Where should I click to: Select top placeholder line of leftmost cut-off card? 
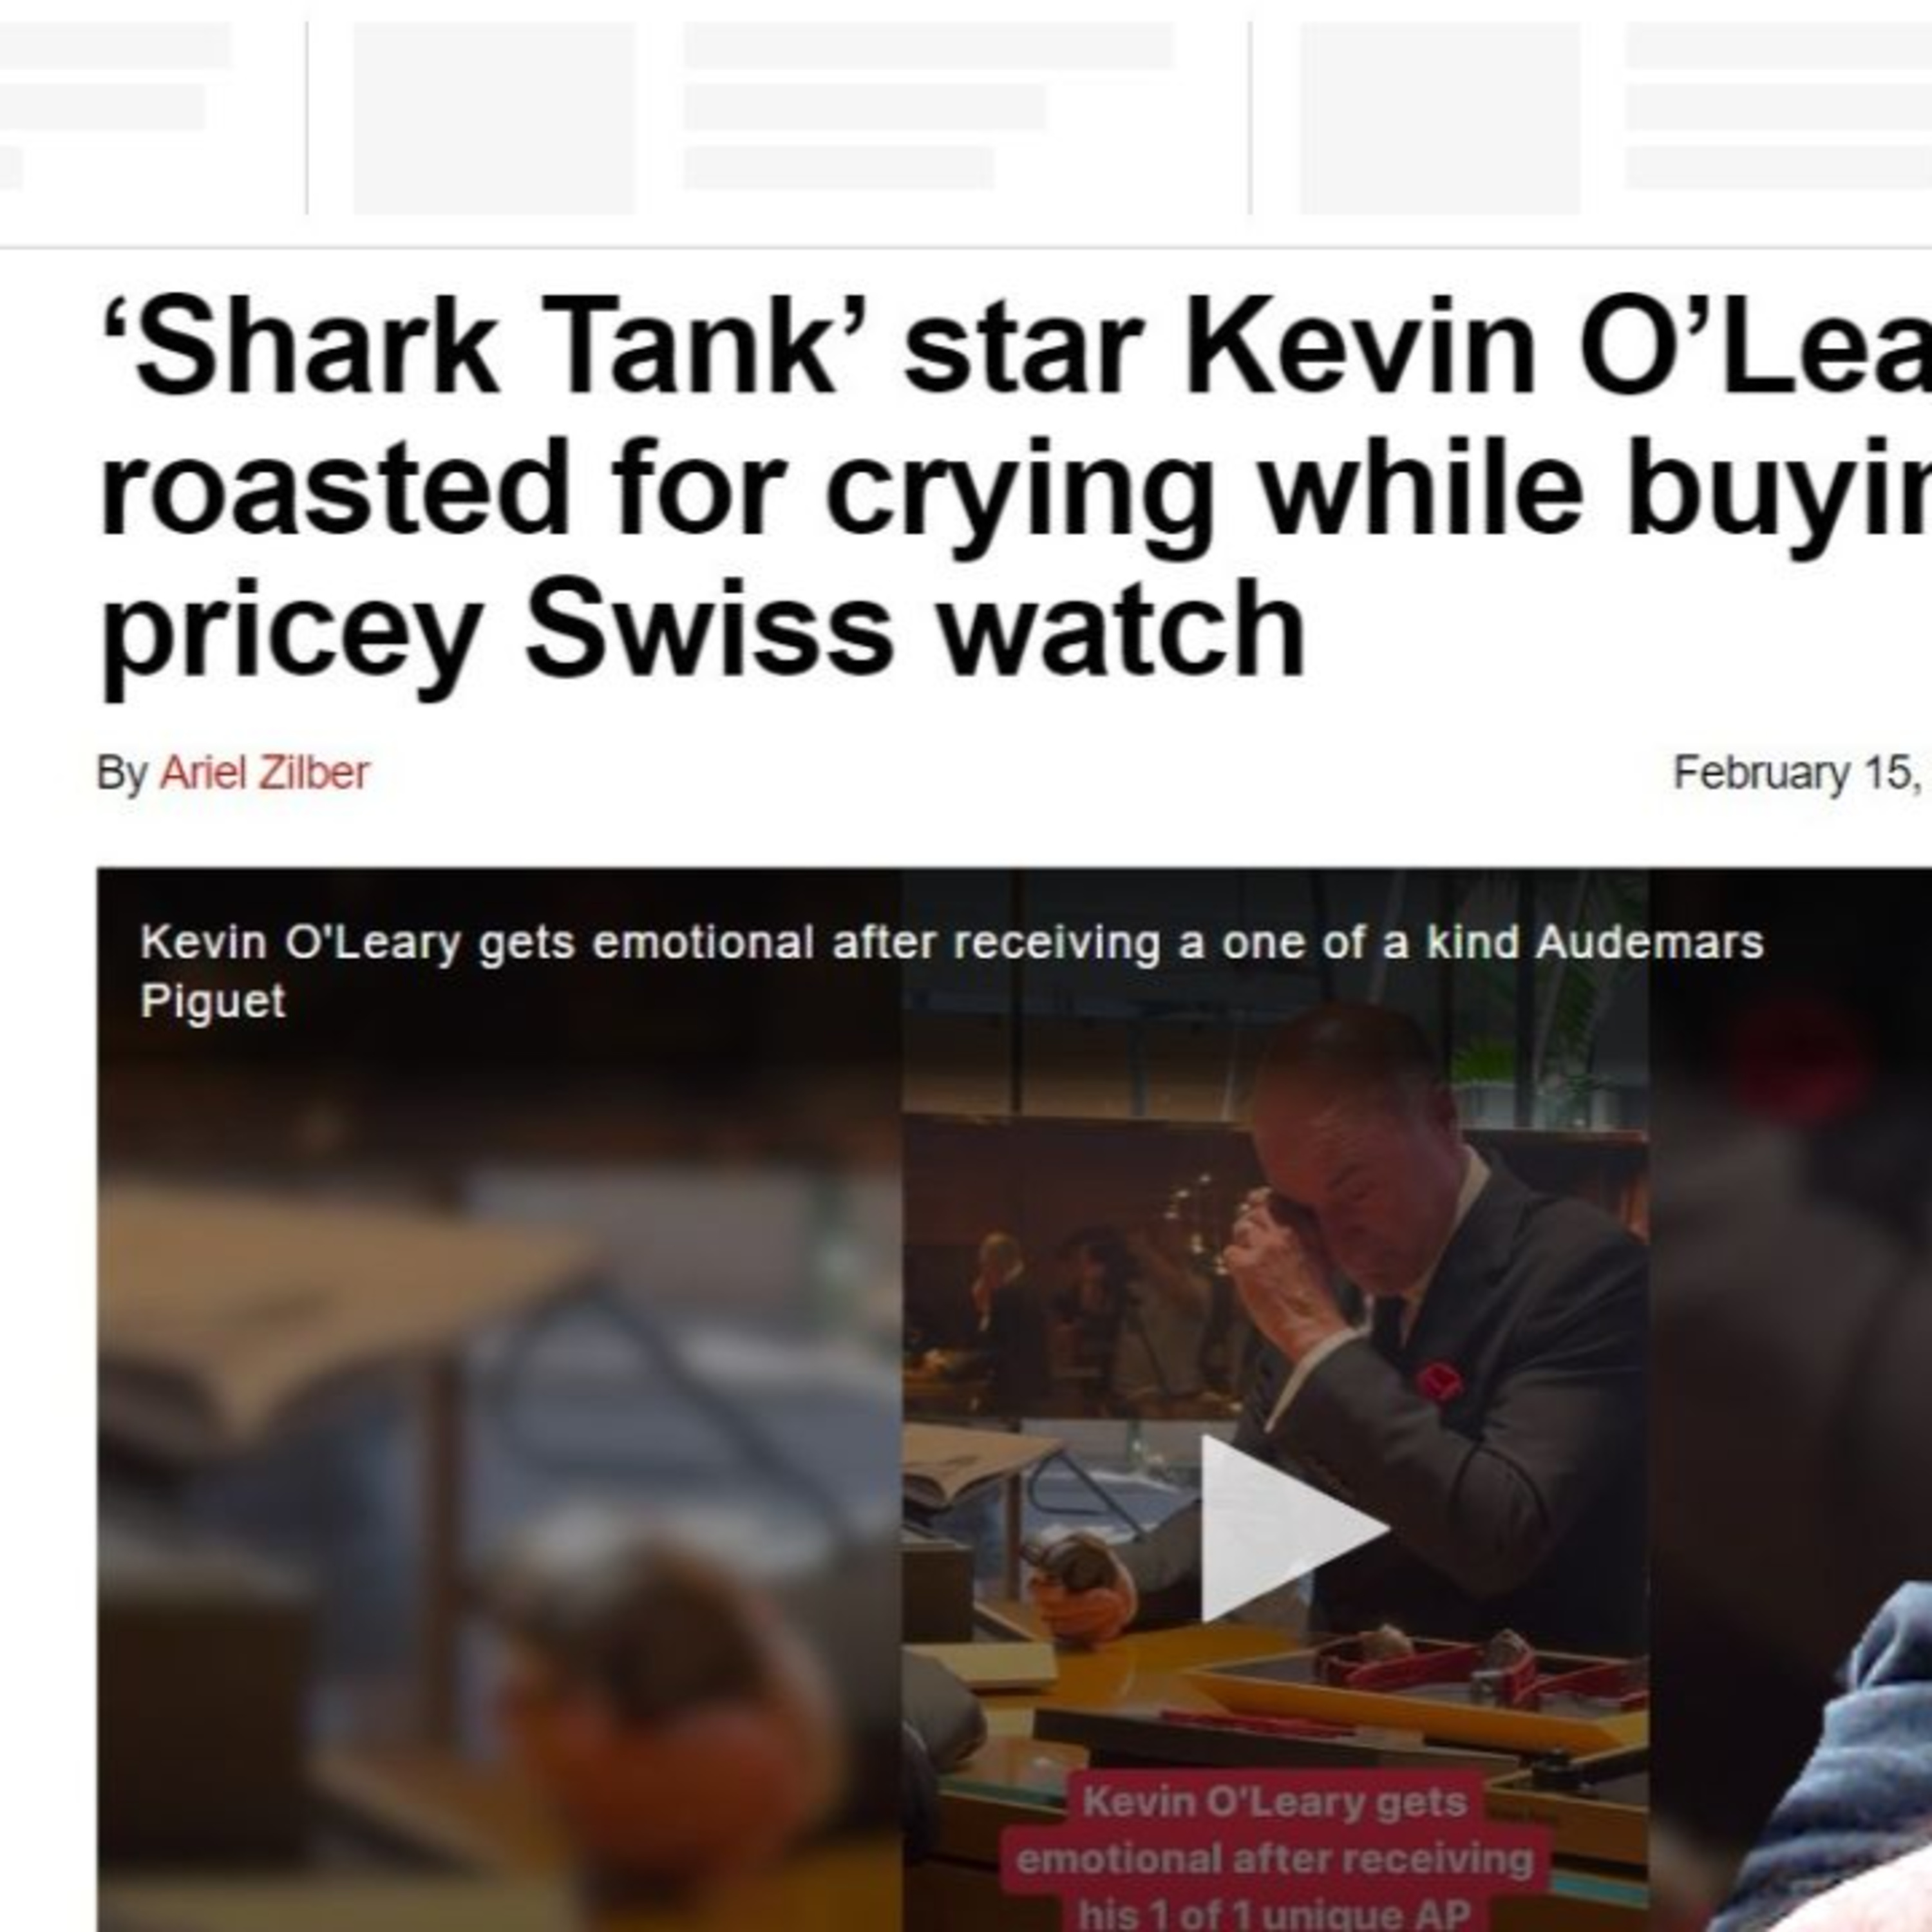point(115,45)
